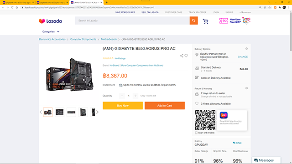Click the orange search magnifier button
Screen dimensions: 292x164
click(193, 20)
